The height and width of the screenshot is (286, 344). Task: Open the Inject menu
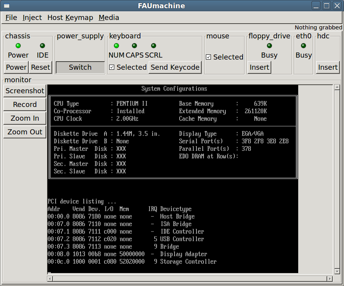[32, 18]
